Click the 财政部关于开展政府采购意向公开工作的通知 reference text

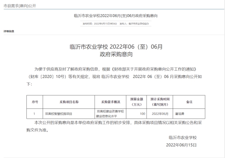point(154,69)
